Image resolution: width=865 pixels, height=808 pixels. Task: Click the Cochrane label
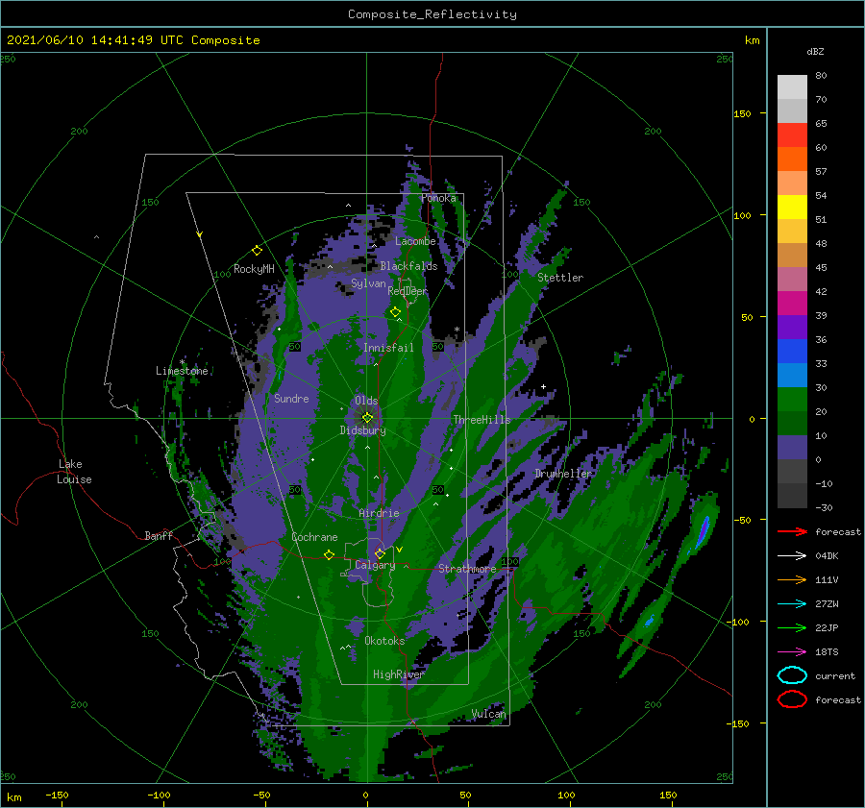pyautogui.click(x=314, y=537)
